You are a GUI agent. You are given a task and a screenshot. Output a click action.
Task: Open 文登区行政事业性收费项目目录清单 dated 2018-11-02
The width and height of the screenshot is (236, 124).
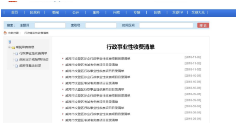pyautogui.click(x=95, y=71)
